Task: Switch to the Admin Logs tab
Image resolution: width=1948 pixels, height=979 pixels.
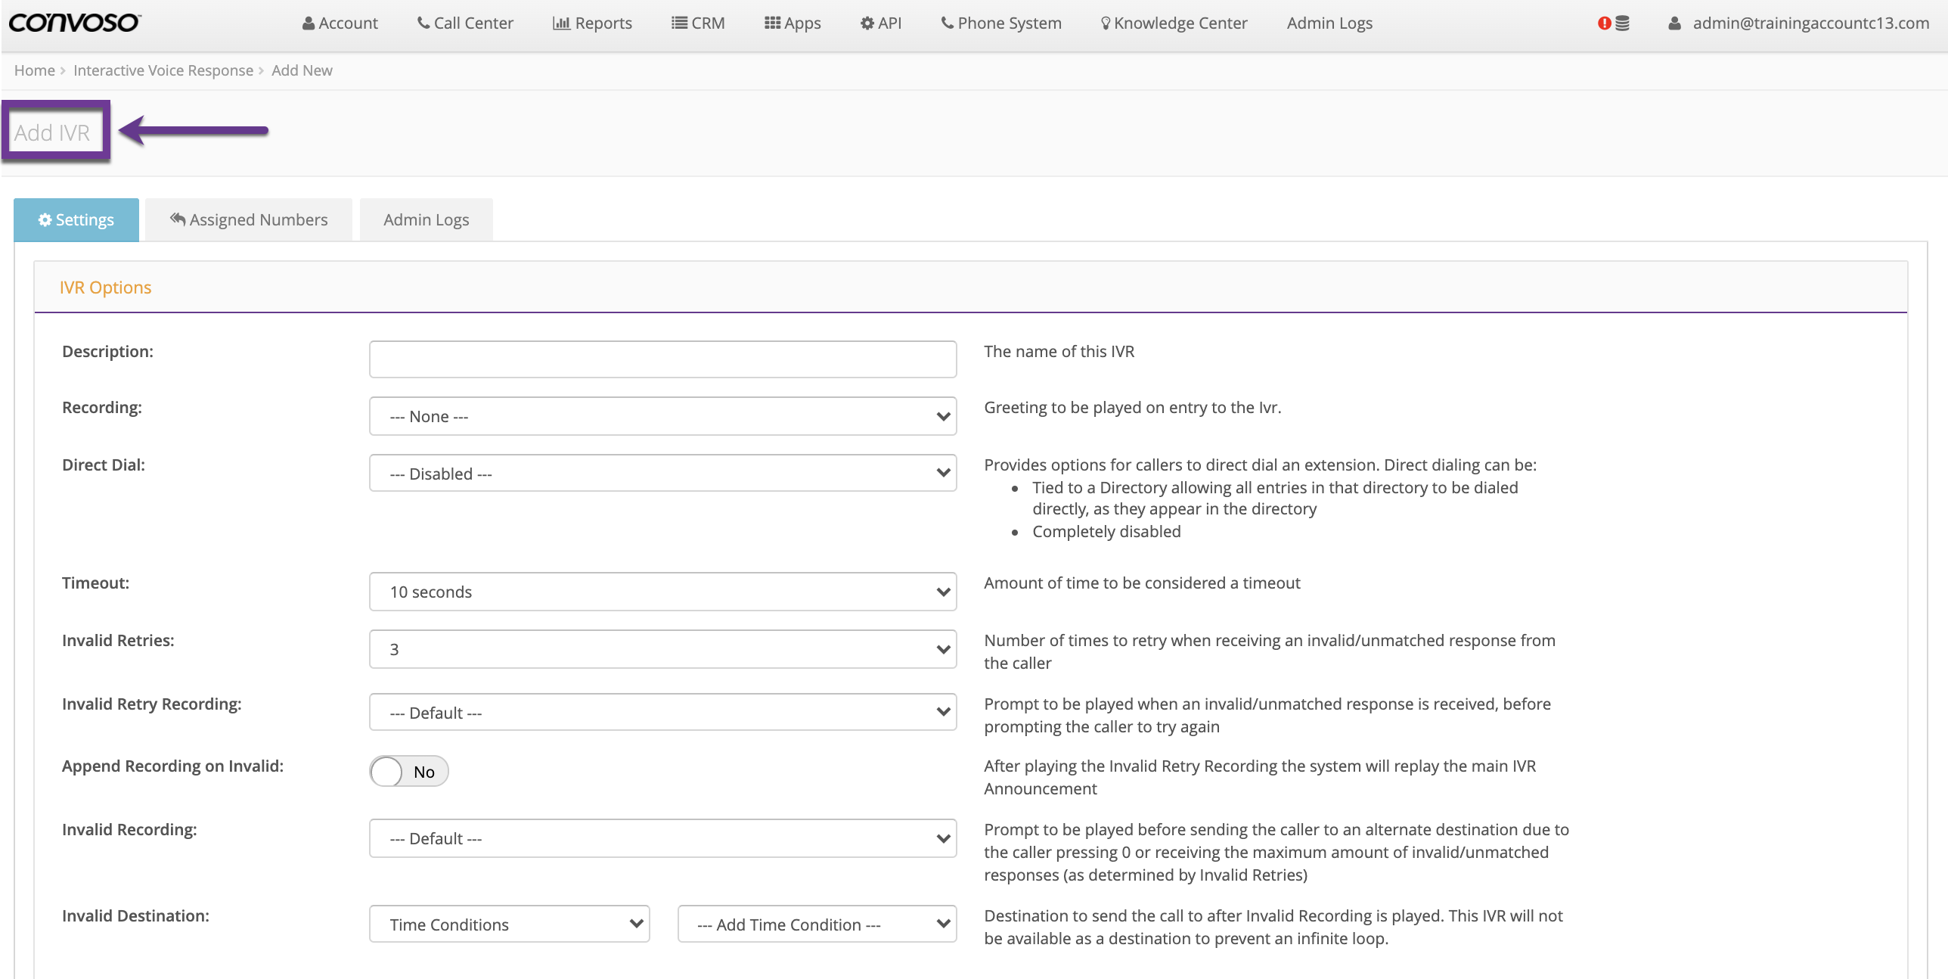Action: (426, 220)
